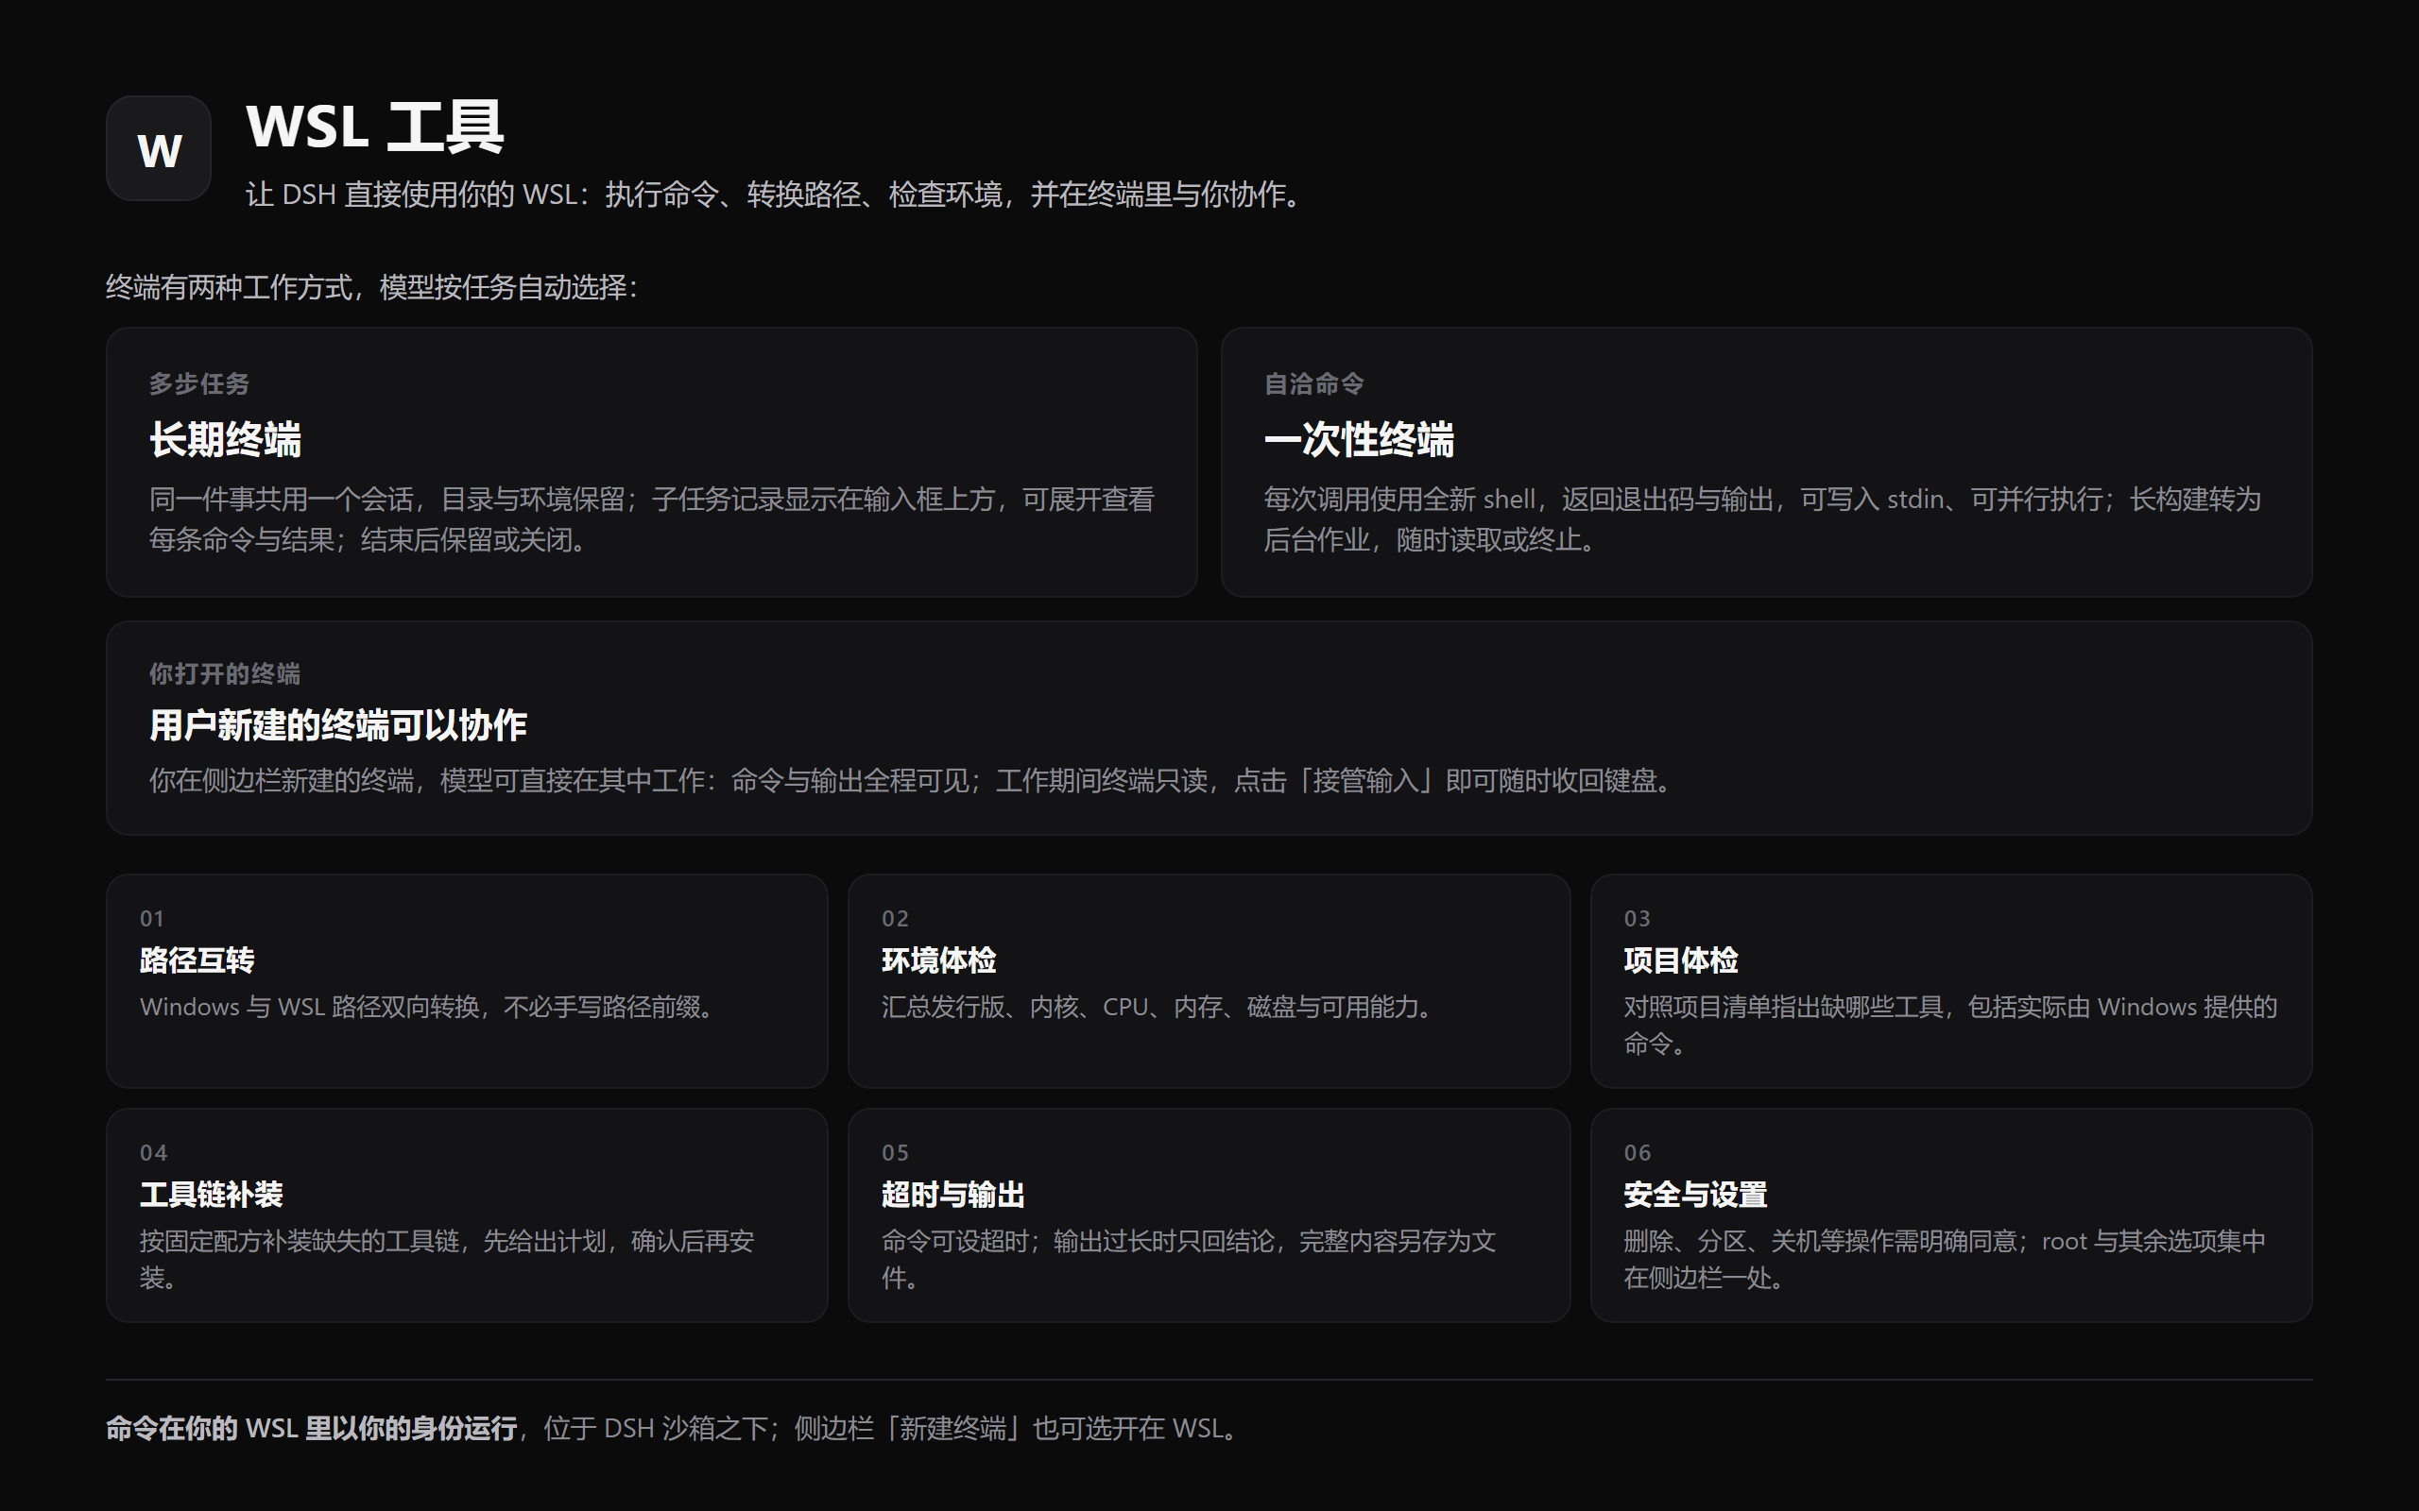
Task: Click the "多步任务" label
Action: point(199,383)
